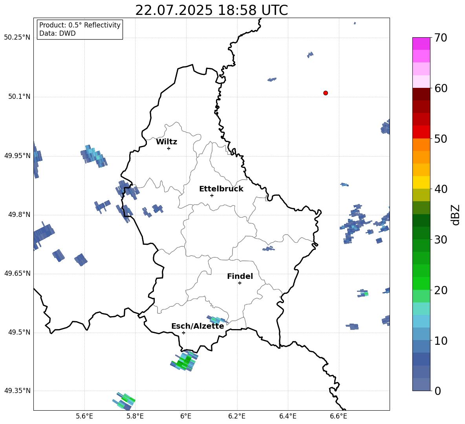The height and width of the screenshot is (424, 465).
Task: Click the 5.6°E longitude label
Action: (x=84, y=416)
